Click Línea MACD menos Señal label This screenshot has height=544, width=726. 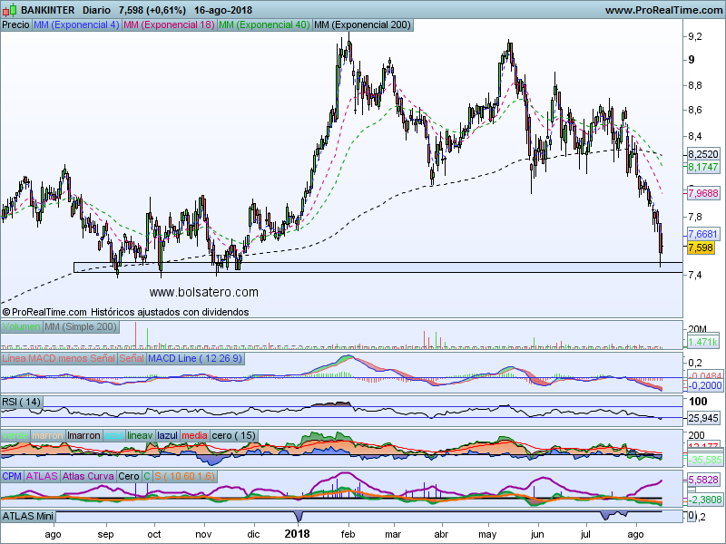[59, 359]
